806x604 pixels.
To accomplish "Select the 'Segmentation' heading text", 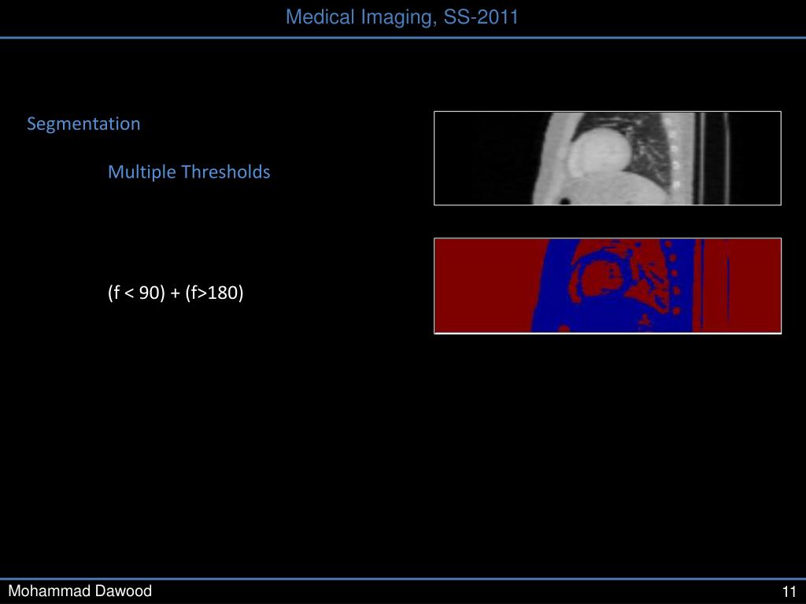I will point(83,124).
